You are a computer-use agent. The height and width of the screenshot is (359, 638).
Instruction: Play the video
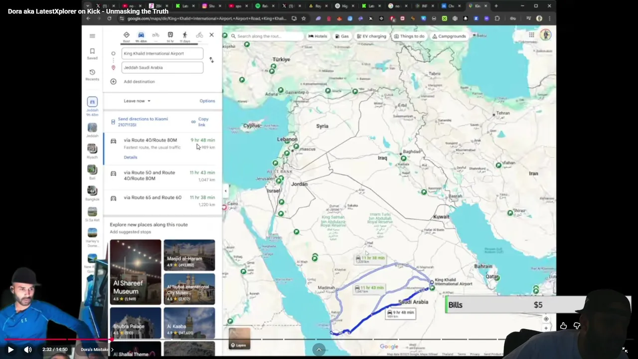pyautogui.click(x=10, y=350)
